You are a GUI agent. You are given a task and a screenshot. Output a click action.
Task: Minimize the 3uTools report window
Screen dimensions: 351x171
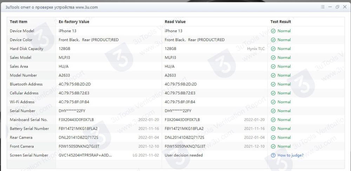(330, 7)
